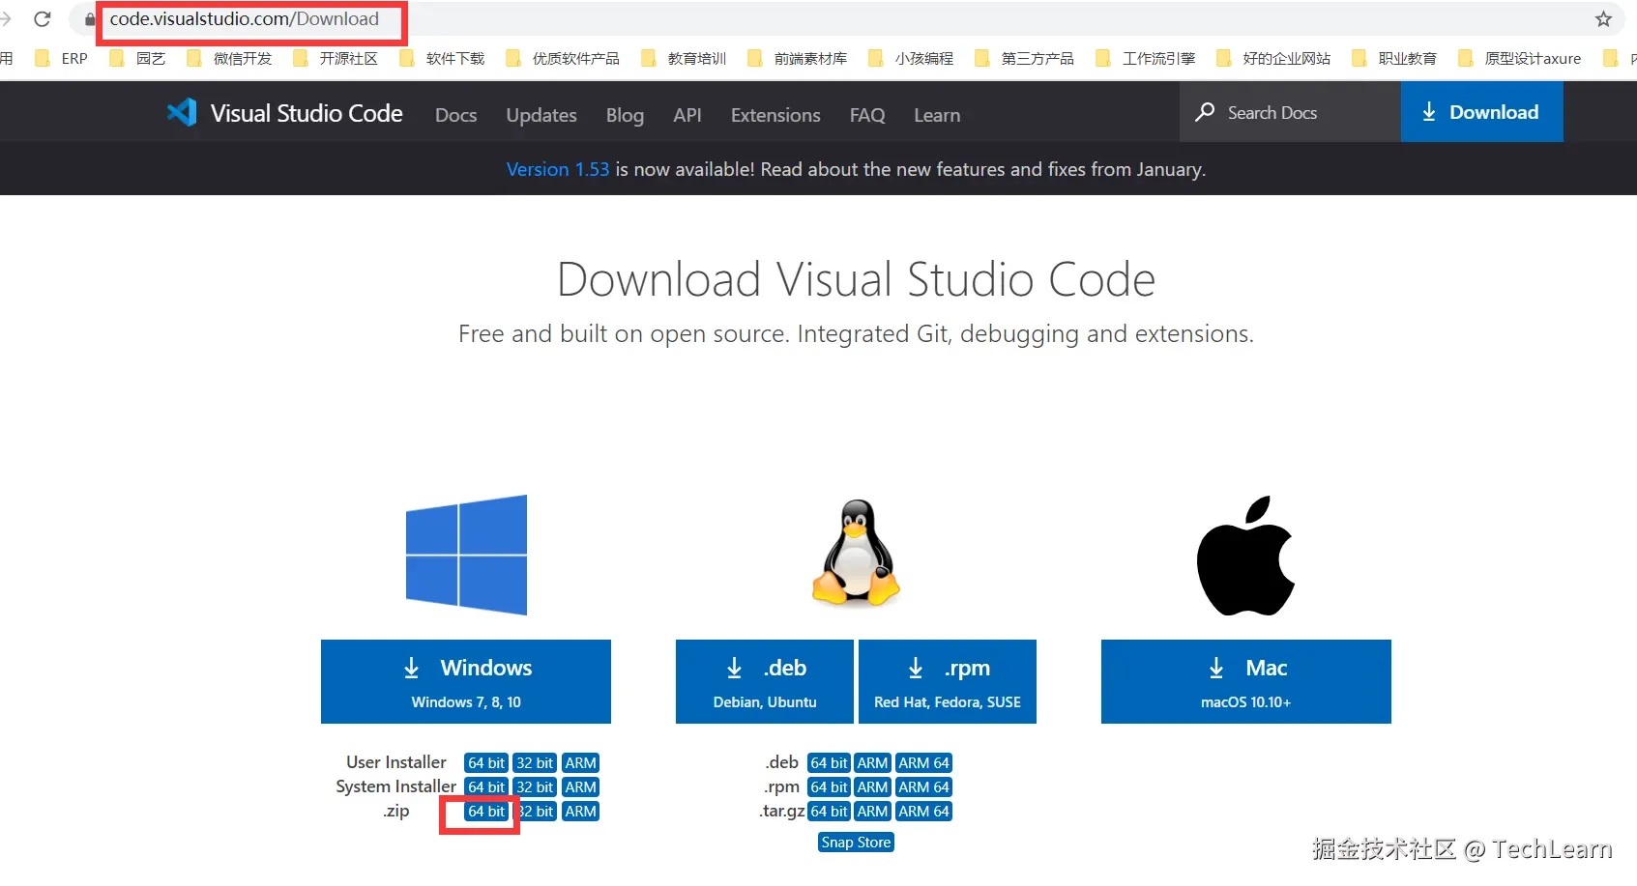1637x886 pixels.
Task: Choose System Installer ARM
Action: 580,787
